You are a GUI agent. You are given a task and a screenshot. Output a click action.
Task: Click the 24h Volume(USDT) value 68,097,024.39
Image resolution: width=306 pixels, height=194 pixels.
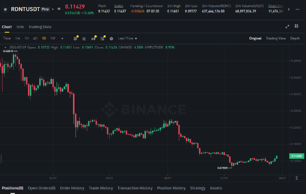point(245,11)
